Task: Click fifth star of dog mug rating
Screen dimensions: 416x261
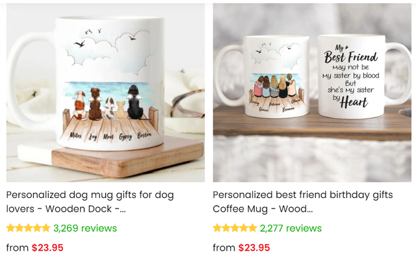Action: pos(46,228)
